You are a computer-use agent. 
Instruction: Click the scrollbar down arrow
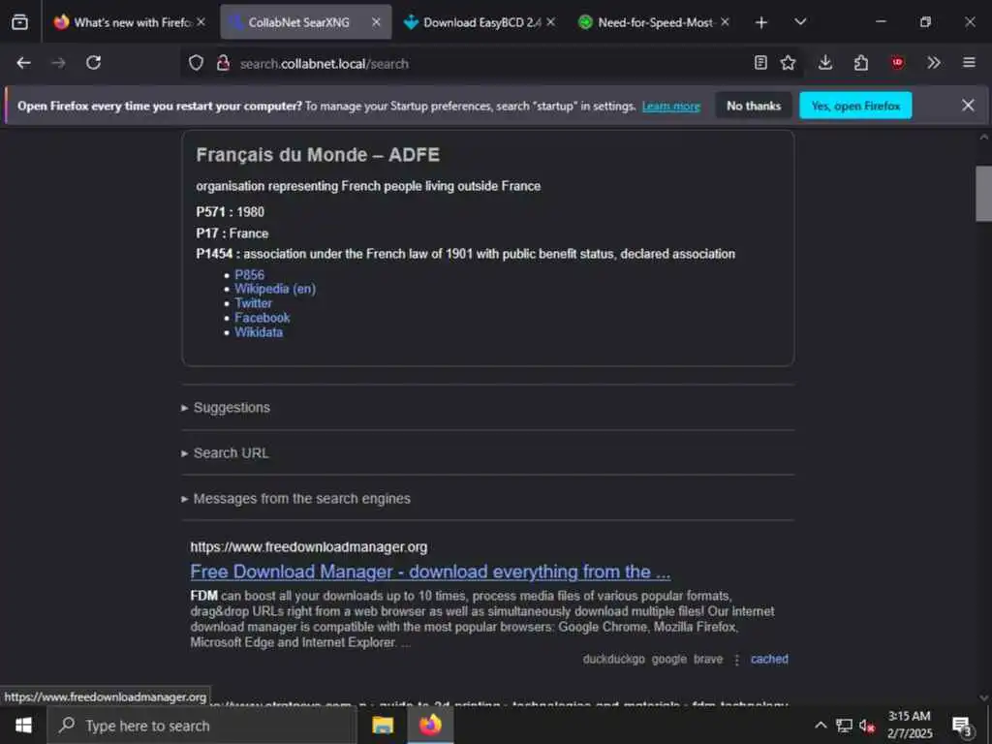pyautogui.click(x=983, y=697)
